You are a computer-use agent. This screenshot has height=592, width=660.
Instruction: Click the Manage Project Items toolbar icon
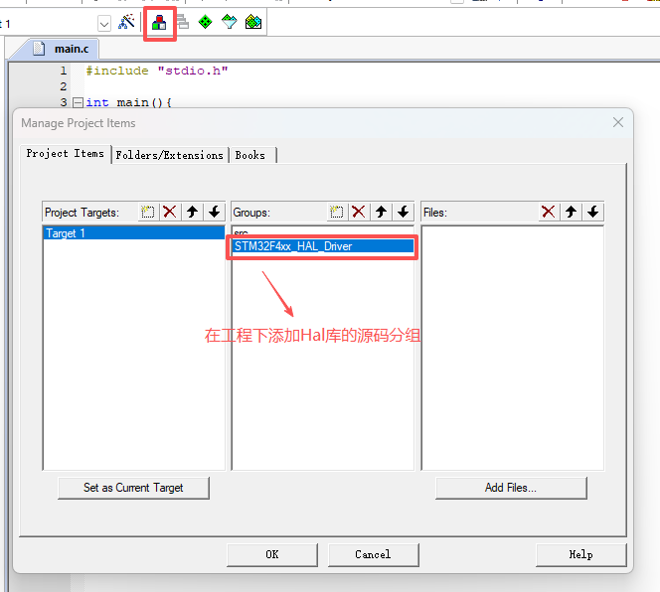click(x=159, y=22)
